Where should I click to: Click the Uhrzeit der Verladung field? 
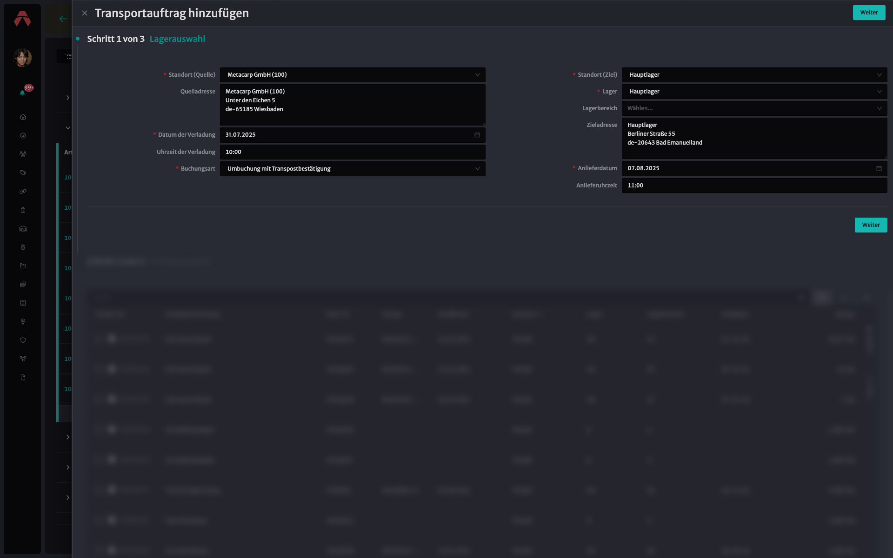coord(353,152)
